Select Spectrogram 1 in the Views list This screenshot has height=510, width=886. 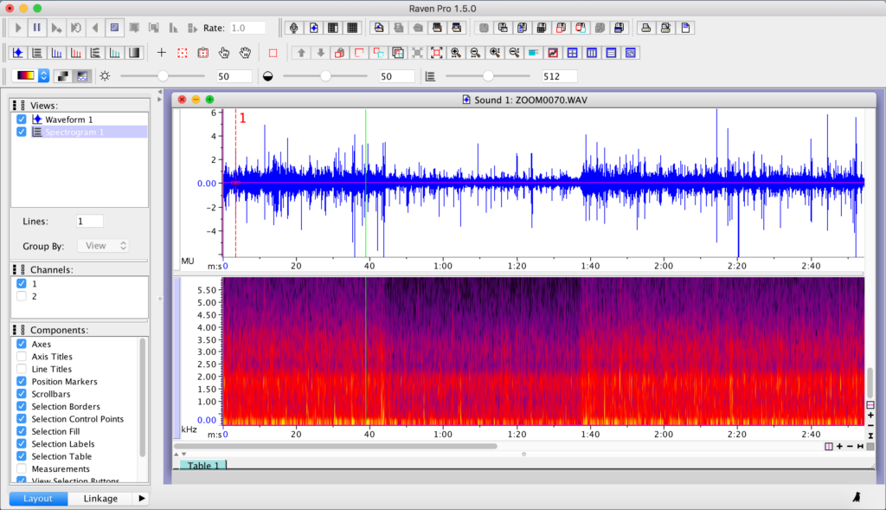(x=74, y=132)
